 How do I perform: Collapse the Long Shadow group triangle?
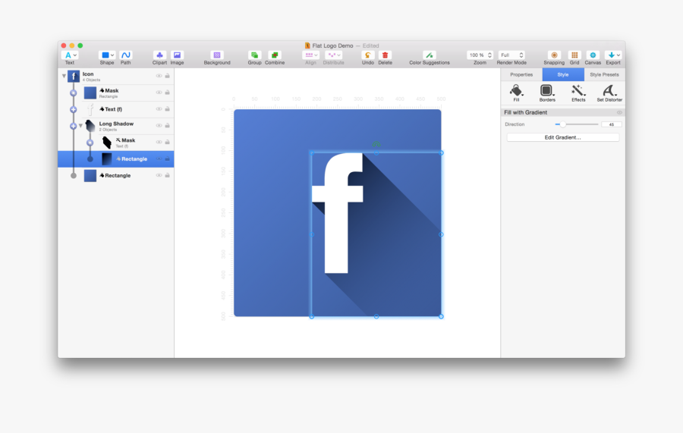[80, 126]
